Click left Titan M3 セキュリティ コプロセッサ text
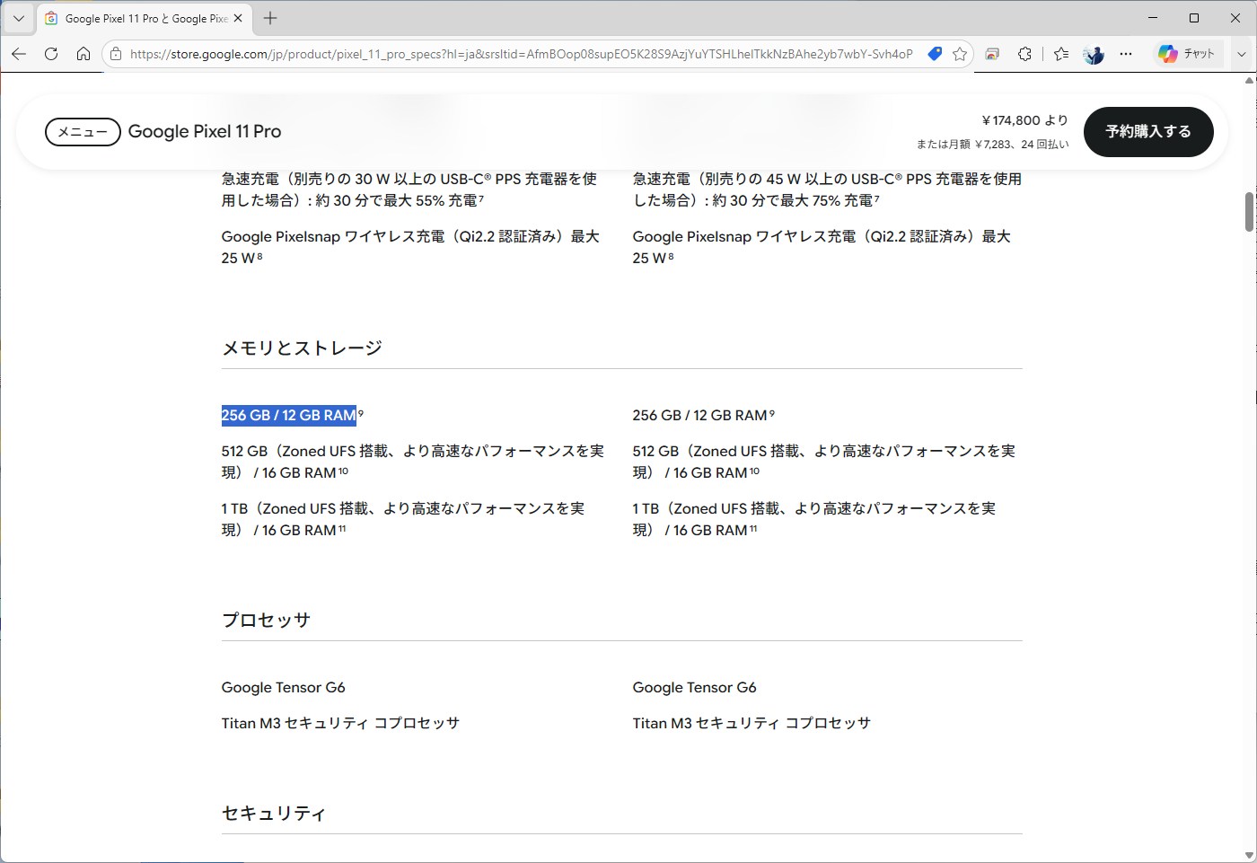Image resolution: width=1257 pixels, height=863 pixels. (340, 723)
